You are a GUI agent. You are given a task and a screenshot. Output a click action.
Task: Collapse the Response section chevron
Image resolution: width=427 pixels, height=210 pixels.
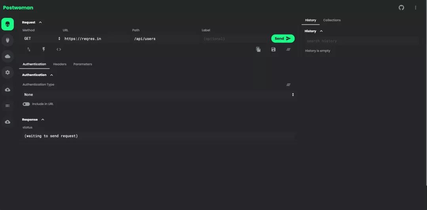coord(43,120)
